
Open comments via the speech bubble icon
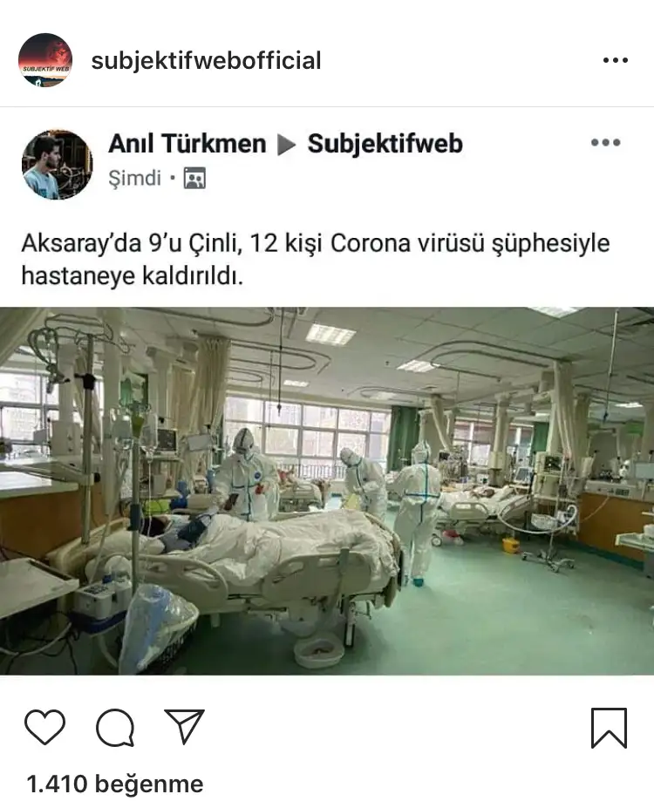(x=115, y=728)
